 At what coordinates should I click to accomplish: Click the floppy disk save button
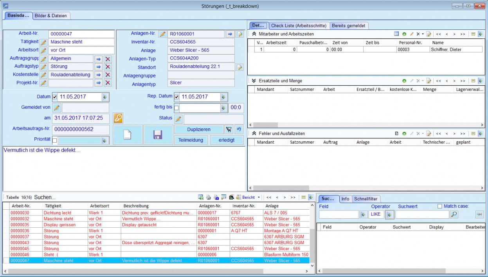coord(158,135)
